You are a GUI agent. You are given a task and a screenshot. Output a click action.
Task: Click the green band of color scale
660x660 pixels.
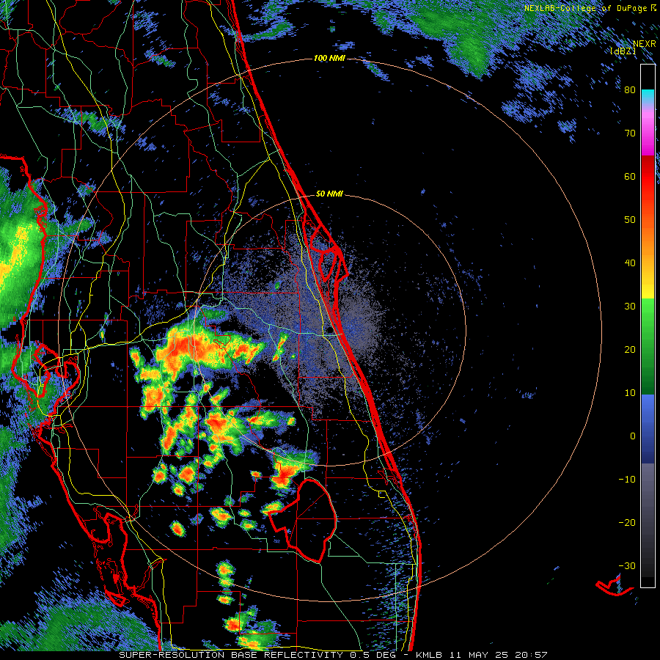coord(648,347)
